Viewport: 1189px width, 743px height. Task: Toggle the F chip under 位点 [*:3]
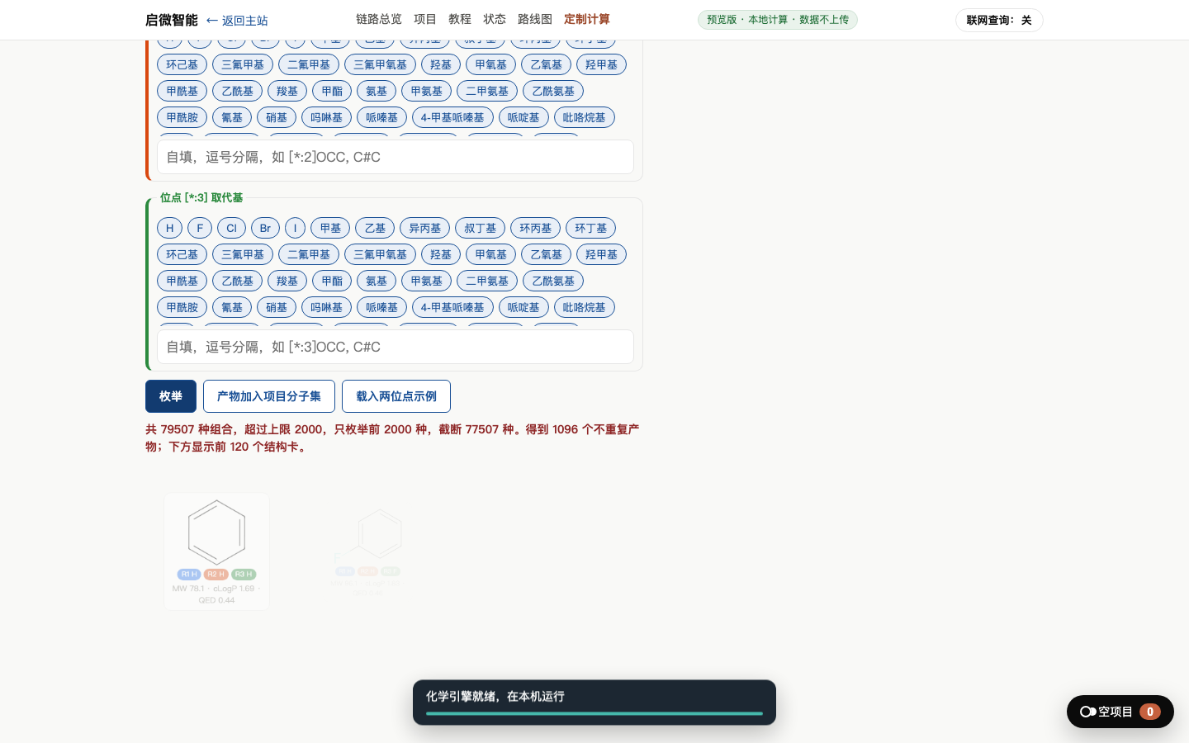click(x=200, y=228)
